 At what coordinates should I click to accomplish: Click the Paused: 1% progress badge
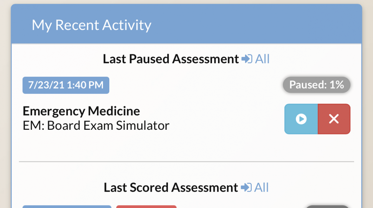(x=316, y=85)
